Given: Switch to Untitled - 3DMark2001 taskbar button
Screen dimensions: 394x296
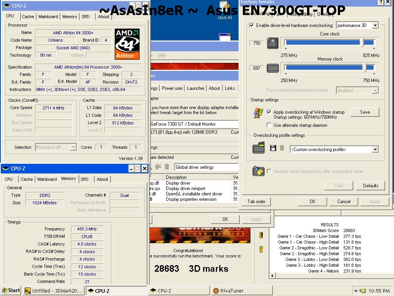Looking at the screenshot, I should [54, 291].
